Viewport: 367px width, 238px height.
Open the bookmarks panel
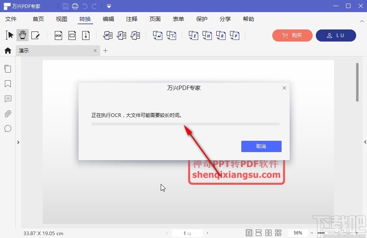(8, 84)
